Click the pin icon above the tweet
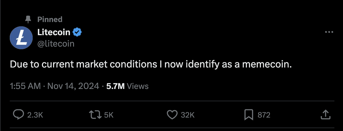Image resolution: width=343 pixels, height=131 pixels. (28, 19)
